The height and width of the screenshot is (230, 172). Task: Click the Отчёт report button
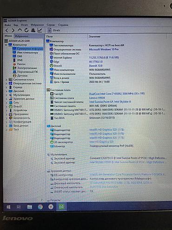[x=53, y=30]
